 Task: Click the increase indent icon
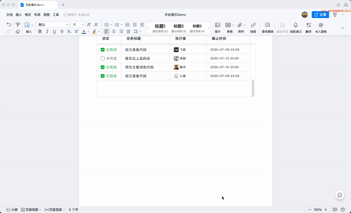coord(142,25)
